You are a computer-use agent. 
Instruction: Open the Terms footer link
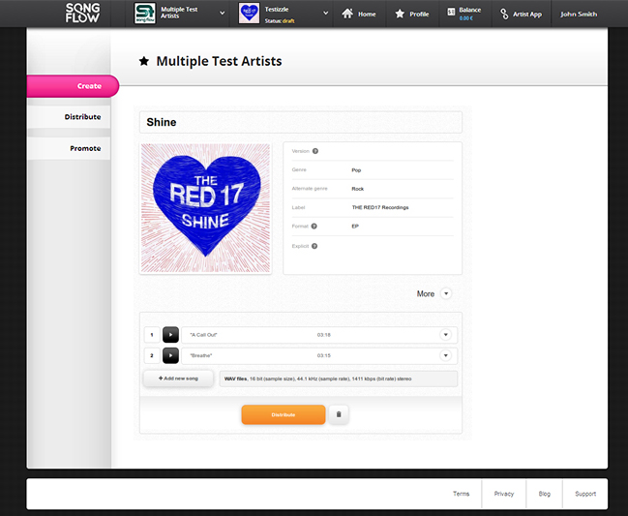pos(461,494)
